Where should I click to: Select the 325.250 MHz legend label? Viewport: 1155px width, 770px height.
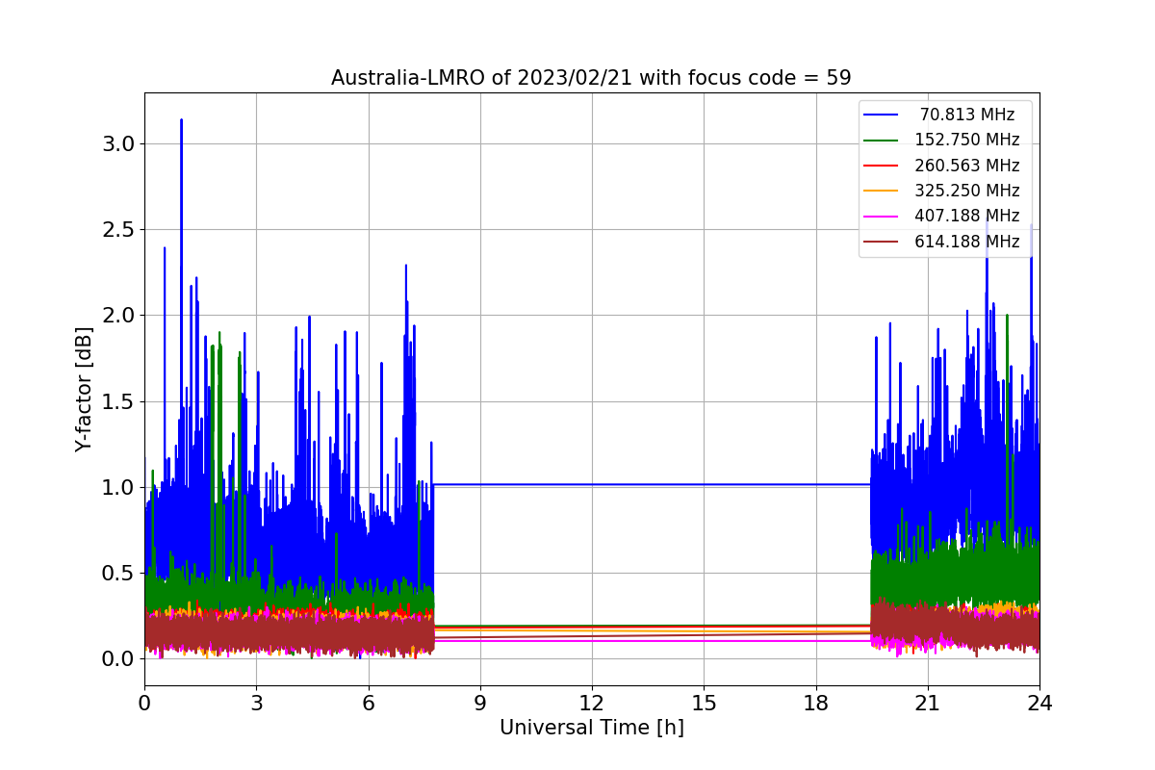(967, 191)
